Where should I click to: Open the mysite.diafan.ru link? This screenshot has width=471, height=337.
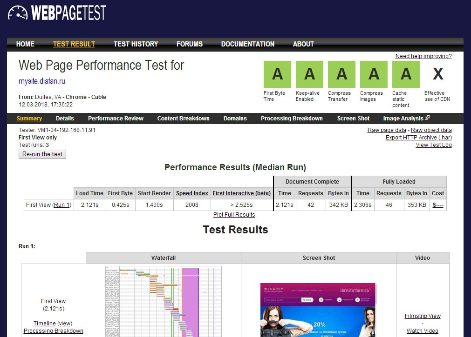pyautogui.click(x=42, y=81)
